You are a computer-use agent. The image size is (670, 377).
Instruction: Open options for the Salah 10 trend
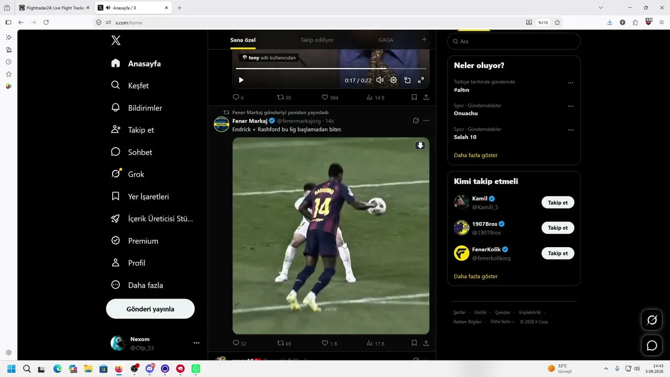(x=571, y=130)
